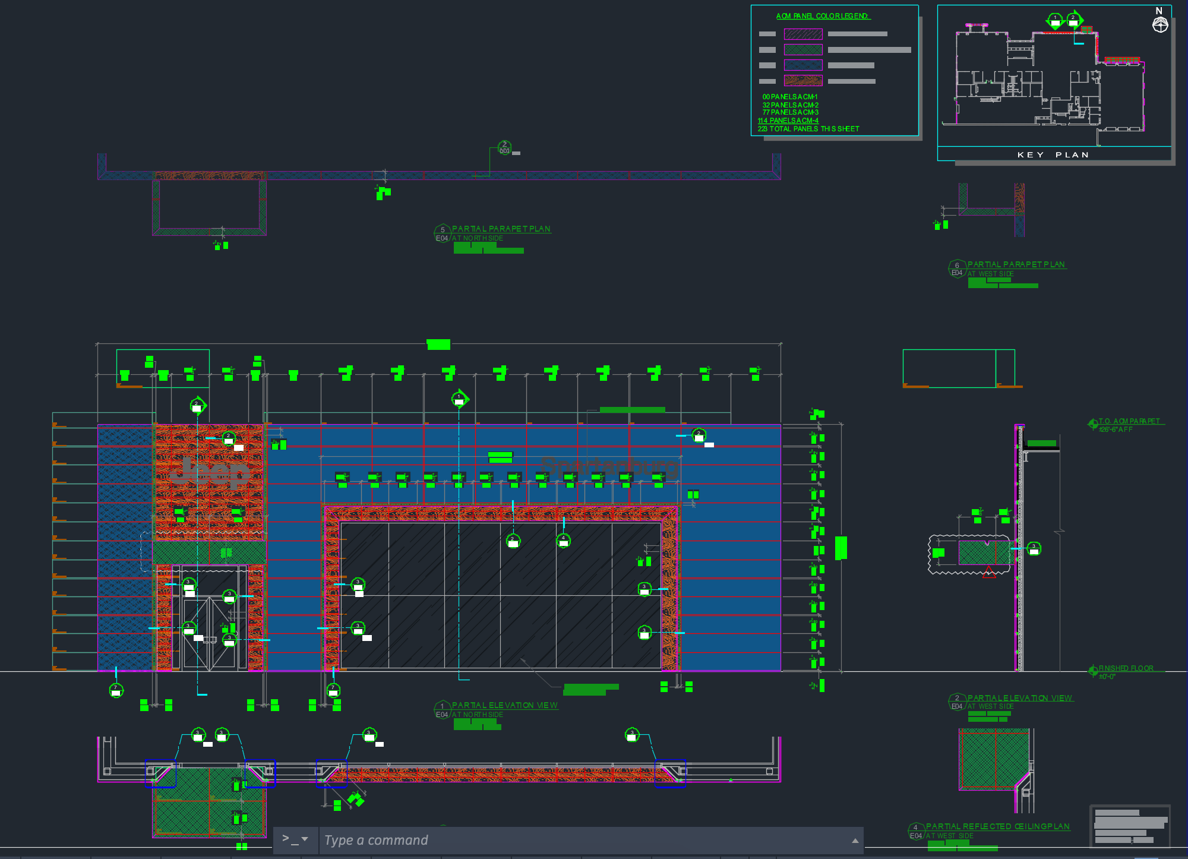1188x859 pixels.
Task: Pick the green crosshatch legend swatch
Action: [803, 50]
